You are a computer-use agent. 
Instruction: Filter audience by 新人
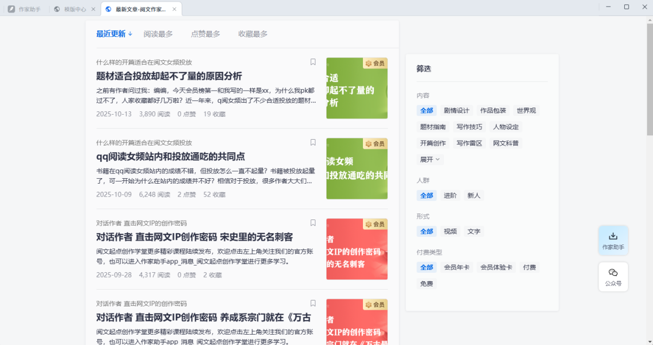475,196
